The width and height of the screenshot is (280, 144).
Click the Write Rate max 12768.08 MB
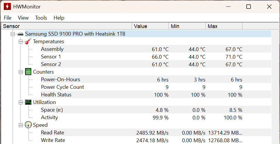tap(225, 140)
